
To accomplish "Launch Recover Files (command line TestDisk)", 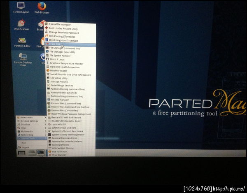I will pos(71,107).
